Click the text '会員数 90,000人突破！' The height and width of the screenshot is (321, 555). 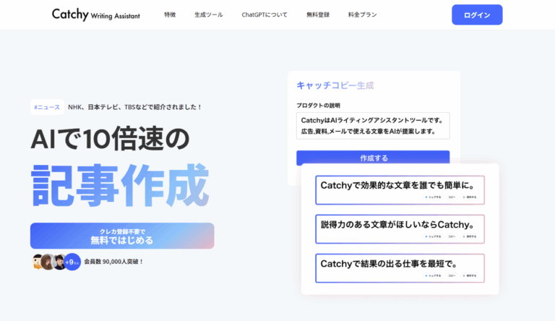[113, 262]
